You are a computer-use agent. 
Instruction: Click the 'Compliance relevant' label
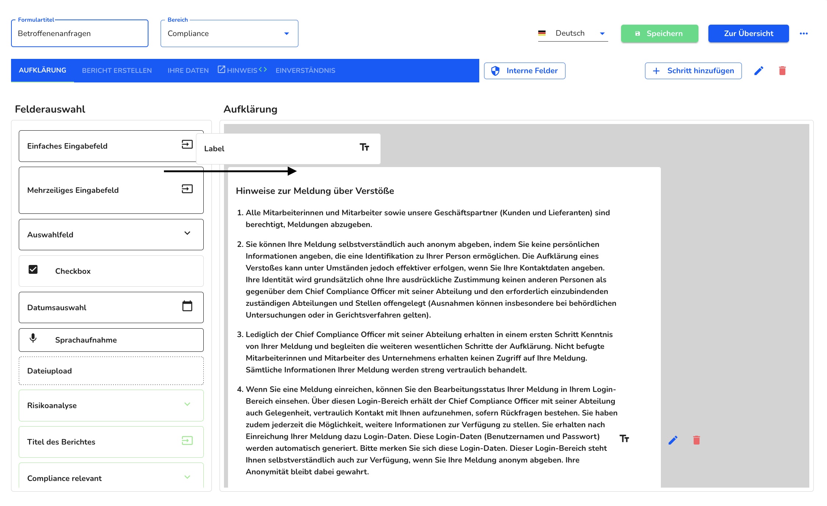(x=64, y=478)
